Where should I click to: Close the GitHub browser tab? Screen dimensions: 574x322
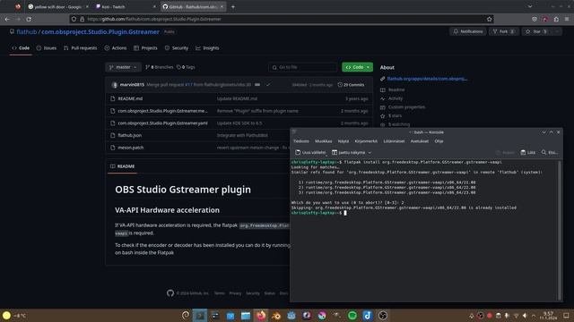click(x=222, y=6)
